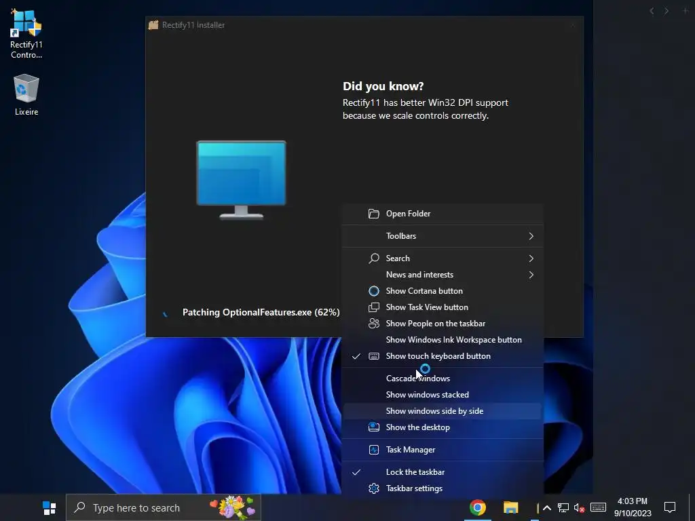Click the Show the desktop icon
The height and width of the screenshot is (521, 695).
coord(374,427)
